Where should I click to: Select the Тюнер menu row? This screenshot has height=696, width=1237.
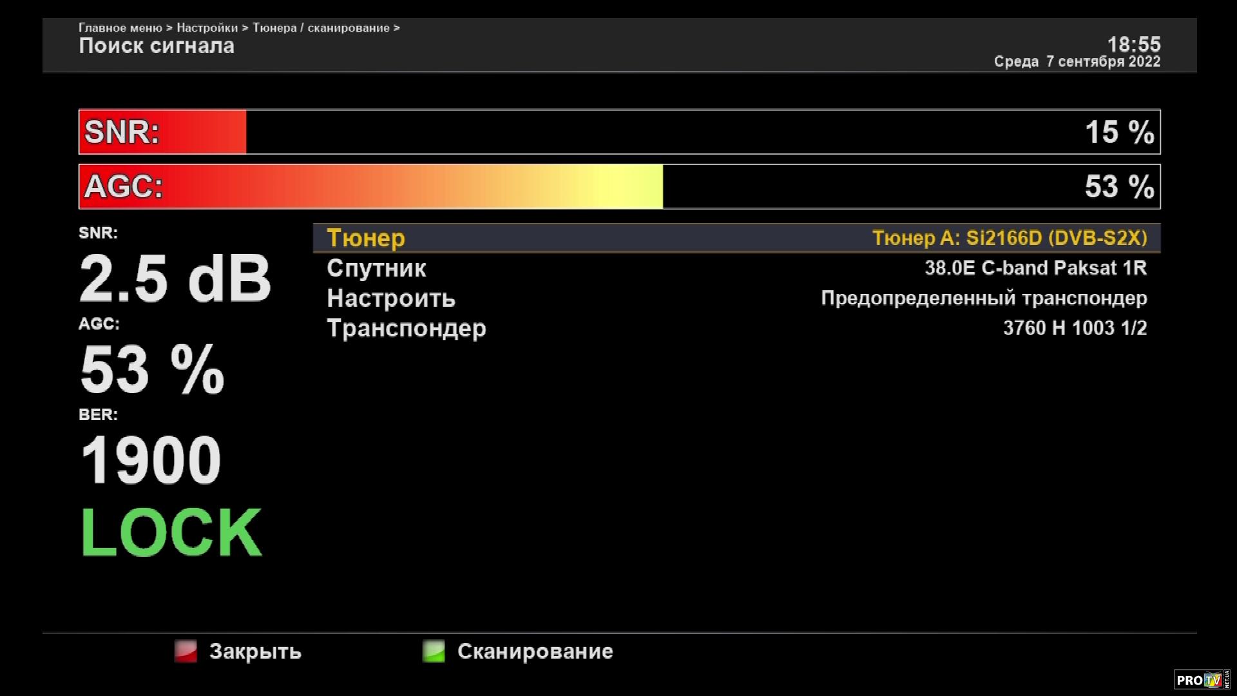click(366, 238)
